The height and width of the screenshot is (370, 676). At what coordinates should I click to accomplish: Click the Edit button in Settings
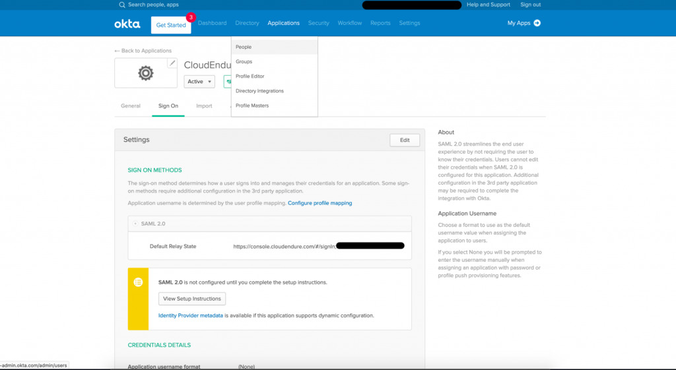click(x=405, y=140)
